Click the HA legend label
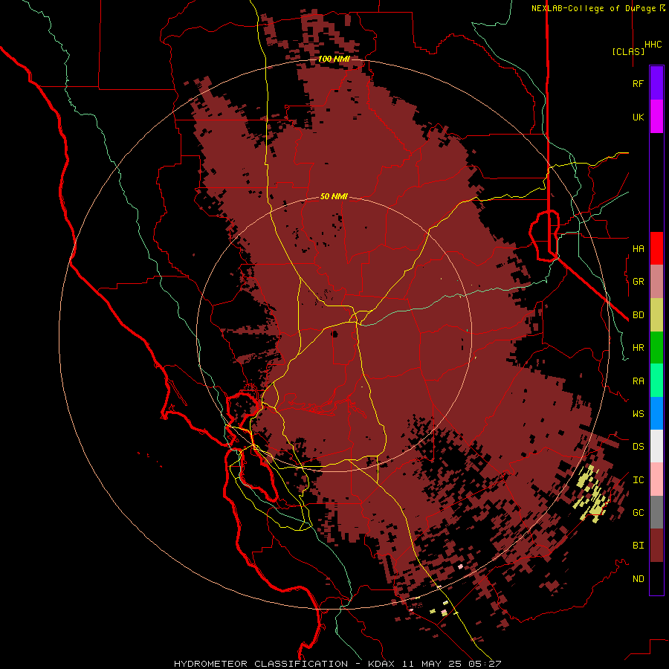 tap(638, 249)
